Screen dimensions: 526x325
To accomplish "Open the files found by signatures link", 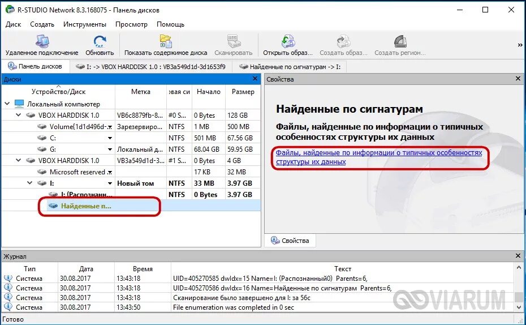I will [379, 157].
